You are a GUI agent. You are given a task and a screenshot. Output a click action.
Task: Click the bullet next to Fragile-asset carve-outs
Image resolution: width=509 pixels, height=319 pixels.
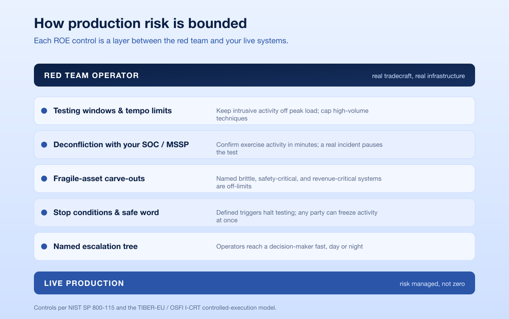pyautogui.click(x=44, y=179)
